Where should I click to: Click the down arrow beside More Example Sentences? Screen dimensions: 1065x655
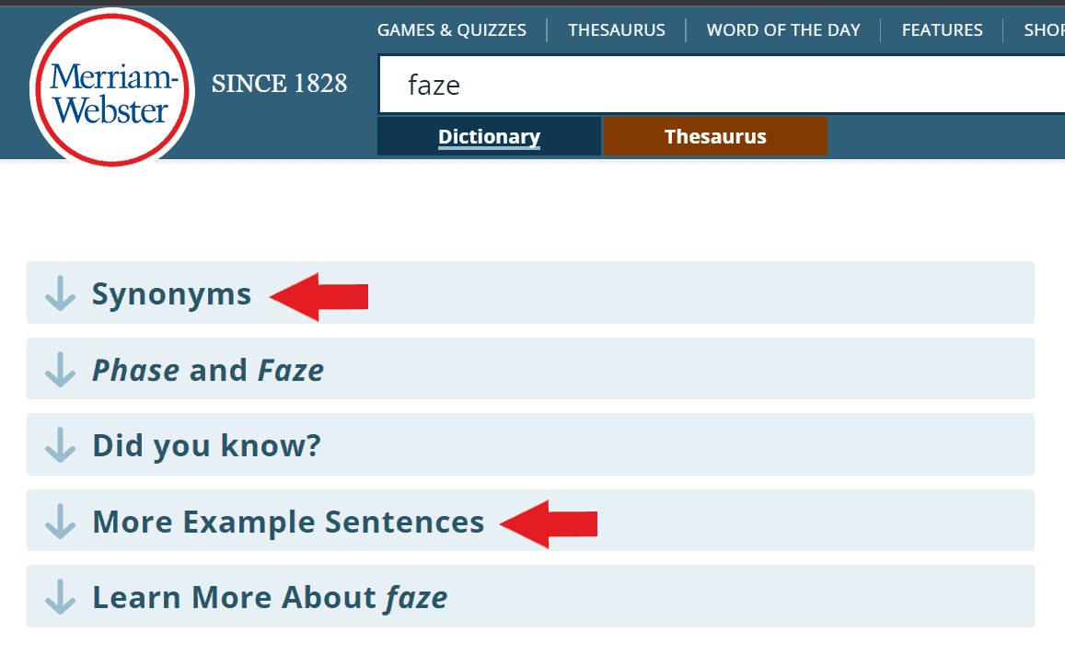pos(59,521)
